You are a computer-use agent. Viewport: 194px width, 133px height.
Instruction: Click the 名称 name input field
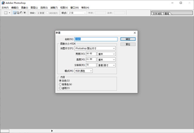pyautogui.click(x=96, y=39)
